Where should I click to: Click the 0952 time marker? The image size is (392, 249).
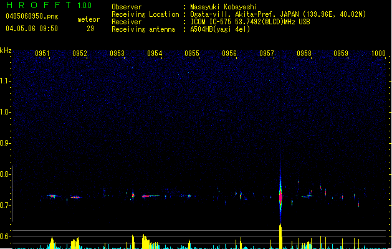click(80, 53)
